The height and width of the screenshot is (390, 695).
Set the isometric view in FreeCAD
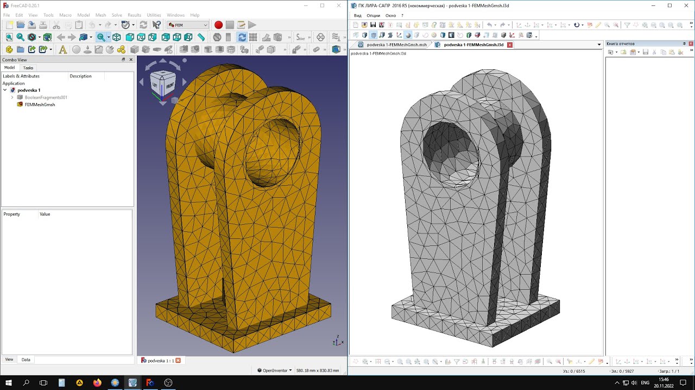[x=117, y=37]
